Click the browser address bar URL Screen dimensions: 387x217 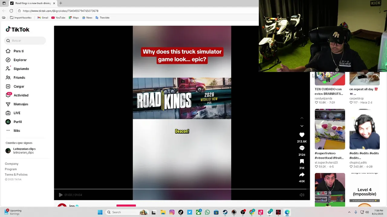pyautogui.click(x=60, y=11)
